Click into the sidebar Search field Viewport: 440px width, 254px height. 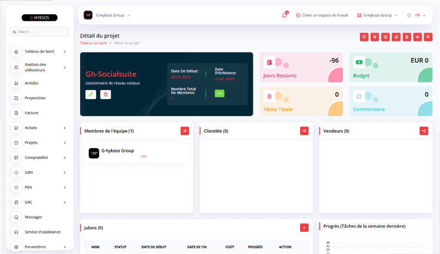click(39, 32)
